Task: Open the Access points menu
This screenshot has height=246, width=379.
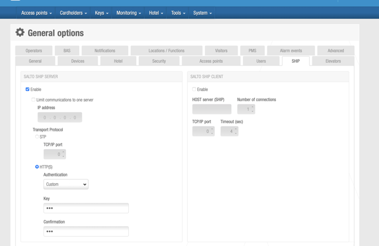Action: point(36,13)
